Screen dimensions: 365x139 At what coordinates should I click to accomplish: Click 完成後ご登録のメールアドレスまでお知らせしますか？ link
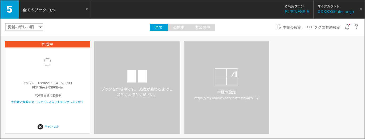tap(47, 102)
